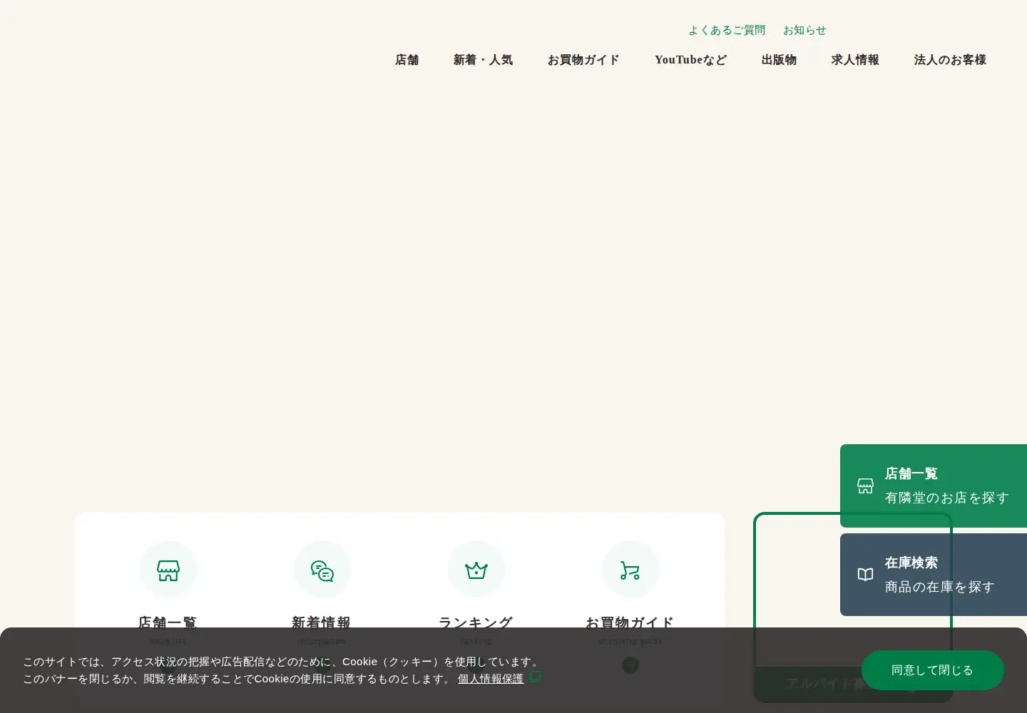
Task: Open the 新着・人気 menu item
Action: tap(484, 60)
